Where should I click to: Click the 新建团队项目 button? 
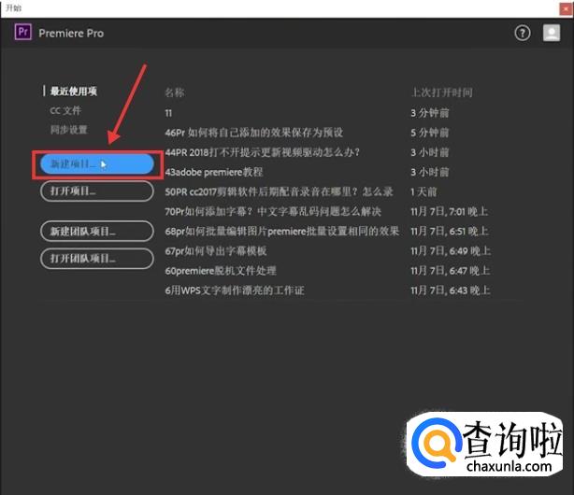(x=96, y=232)
